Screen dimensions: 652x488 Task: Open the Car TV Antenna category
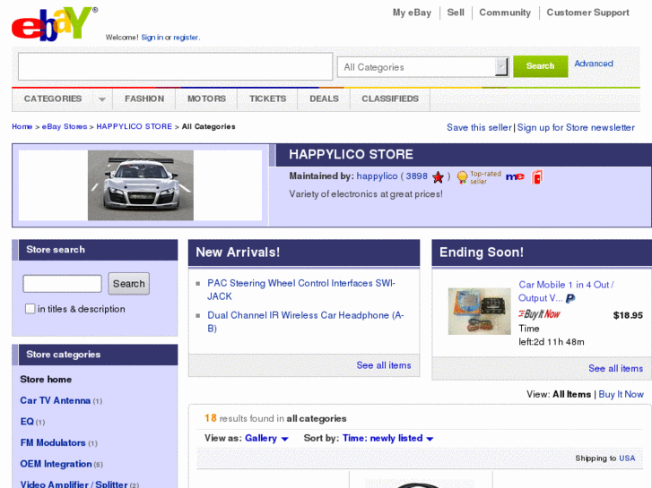[x=56, y=400]
